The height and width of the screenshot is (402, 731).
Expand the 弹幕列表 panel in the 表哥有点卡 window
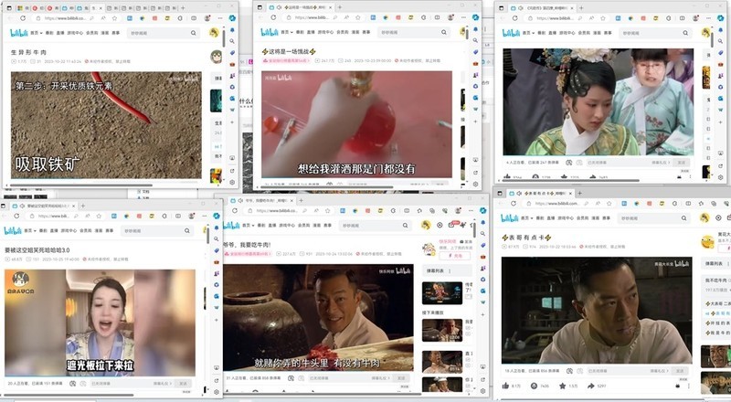coord(716,263)
